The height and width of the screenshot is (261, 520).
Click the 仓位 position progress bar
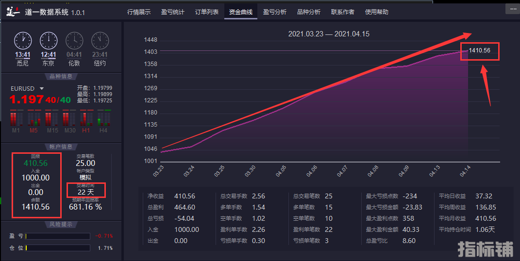(58, 248)
